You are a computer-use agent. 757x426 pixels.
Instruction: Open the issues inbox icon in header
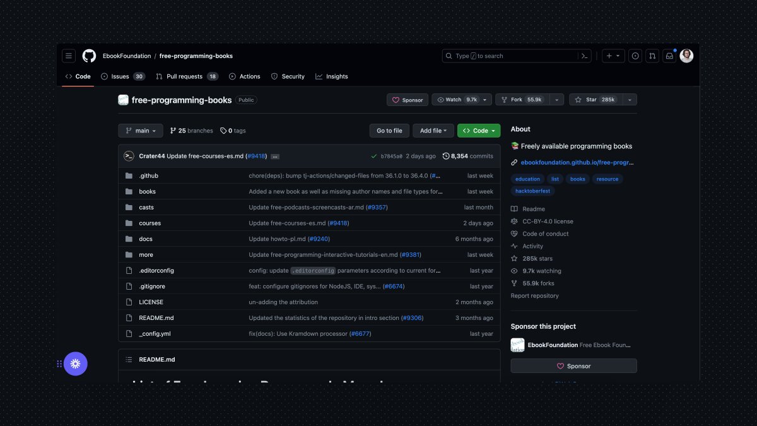point(635,56)
